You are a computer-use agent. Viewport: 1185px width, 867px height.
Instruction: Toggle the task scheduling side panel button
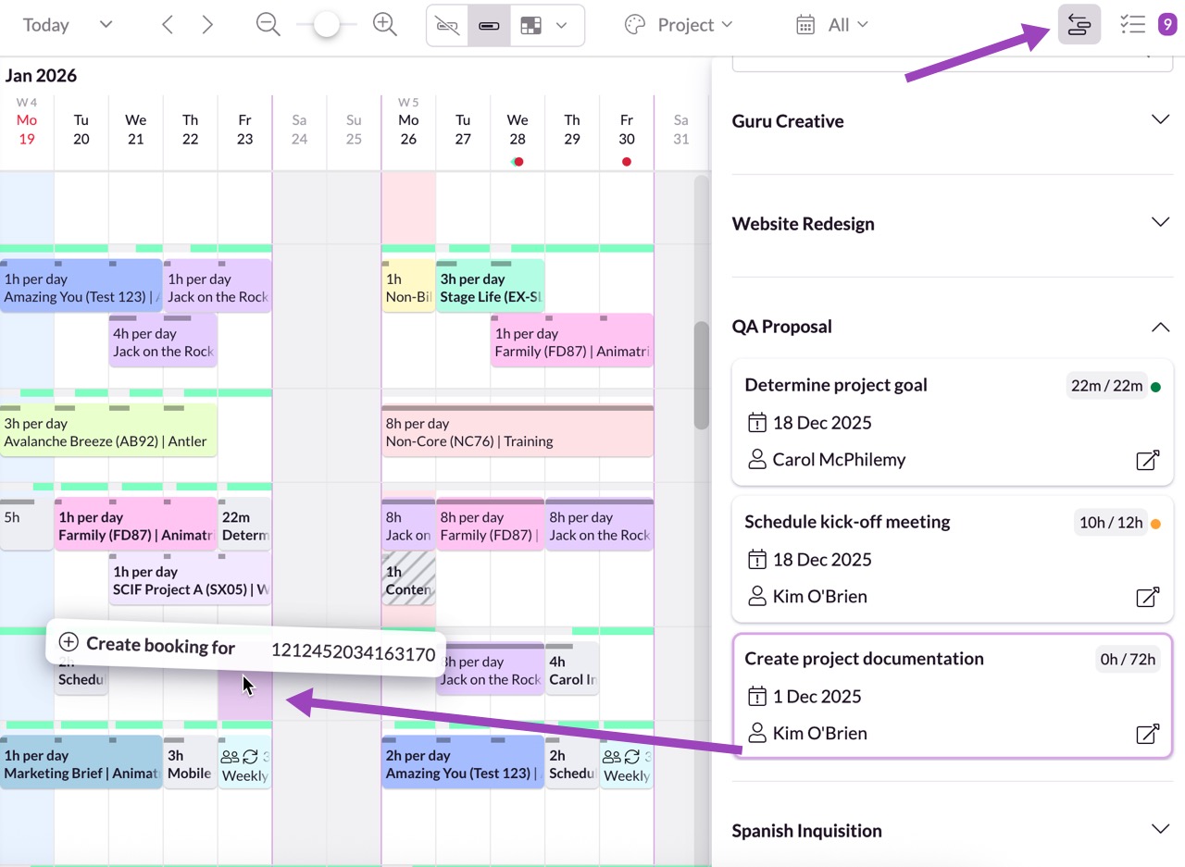tap(1079, 25)
